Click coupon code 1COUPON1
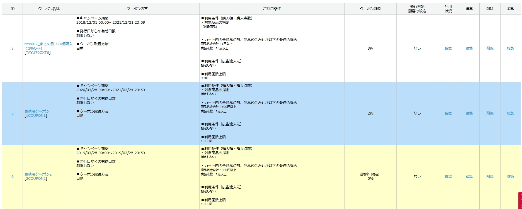The width and height of the screenshot is (522, 209). coord(36,116)
